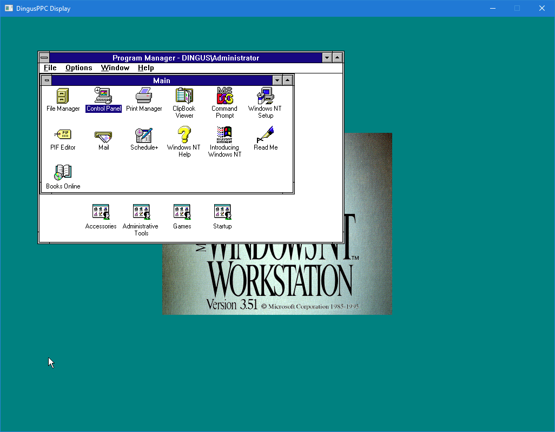Open the Options menu
The height and width of the screenshot is (432, 555).
(78, 68)
